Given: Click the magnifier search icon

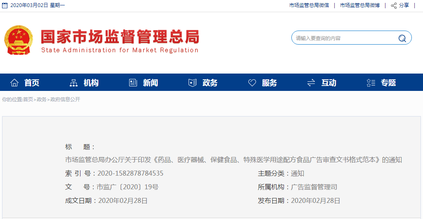Looking at the screenshot, I should 402,38.
